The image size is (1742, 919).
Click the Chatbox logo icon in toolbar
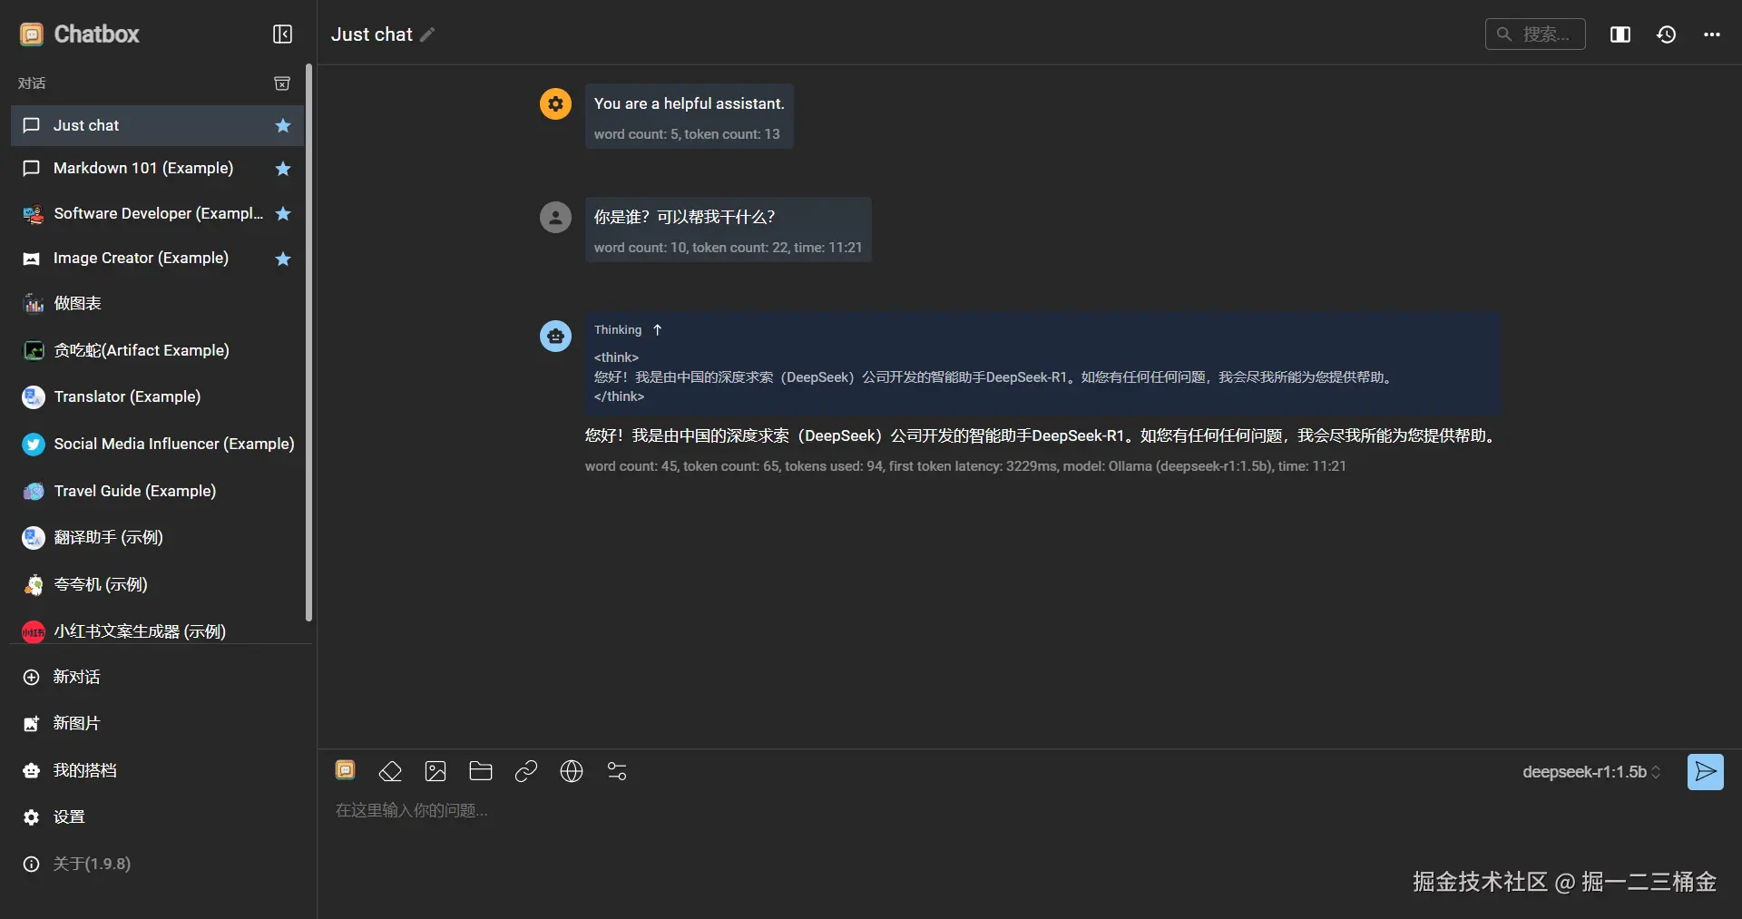345,771
